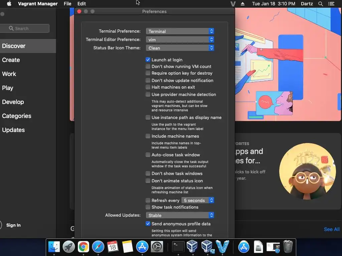342x256 pixels.
Task: Uncheck Launch at login
Action: [x=148, y=60]
